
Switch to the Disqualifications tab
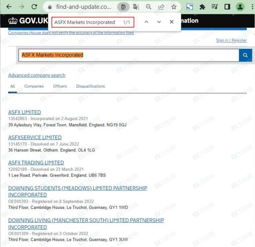coord(90,86)
